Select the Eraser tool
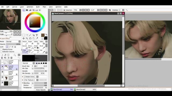Screen dimensions: 172x96 click(x=31, y=43)
